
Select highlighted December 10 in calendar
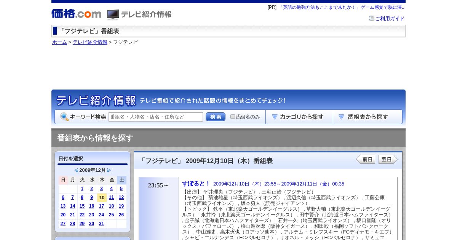102,197
